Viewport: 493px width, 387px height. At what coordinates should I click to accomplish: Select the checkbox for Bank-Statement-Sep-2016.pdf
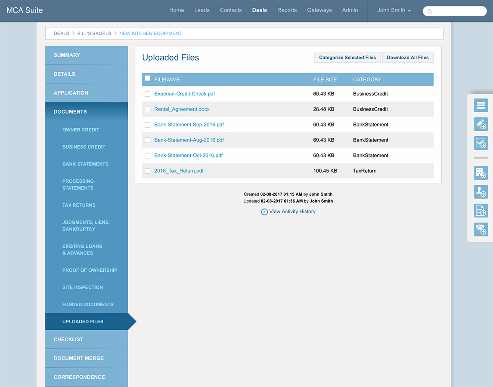coord(148,125)
